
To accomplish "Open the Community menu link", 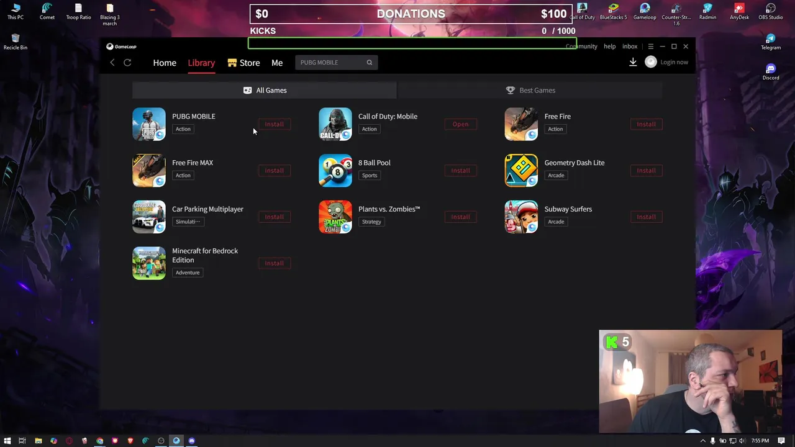I will click(x=581, y=47).
